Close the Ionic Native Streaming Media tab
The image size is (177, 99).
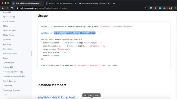(x=42, y=4)
